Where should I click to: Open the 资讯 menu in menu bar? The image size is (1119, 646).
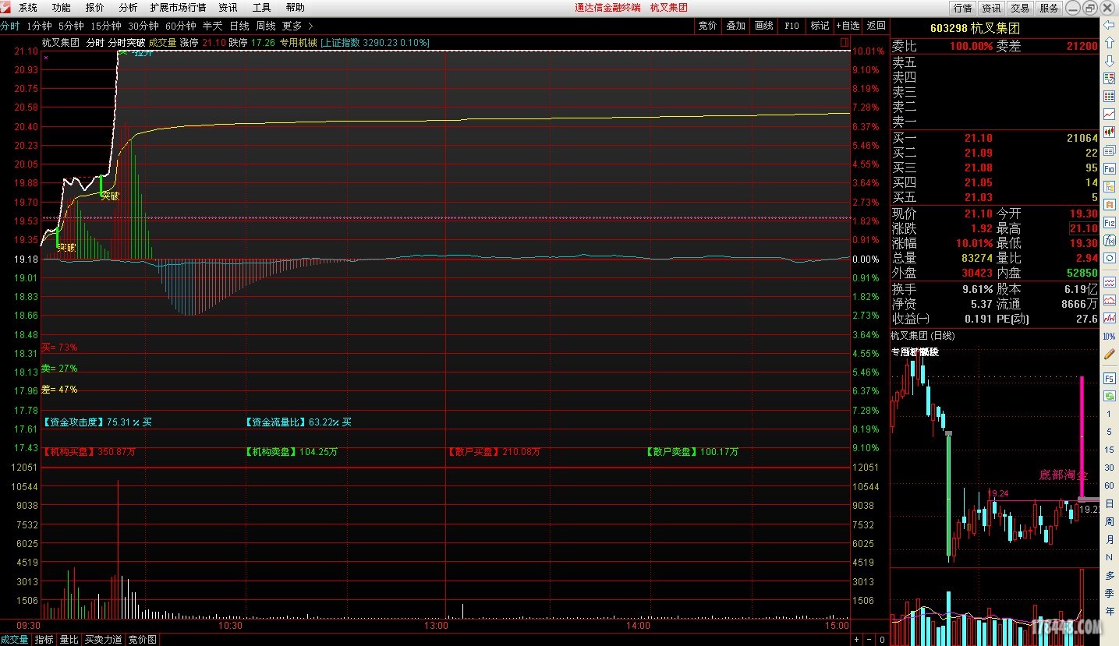point(228,7)
